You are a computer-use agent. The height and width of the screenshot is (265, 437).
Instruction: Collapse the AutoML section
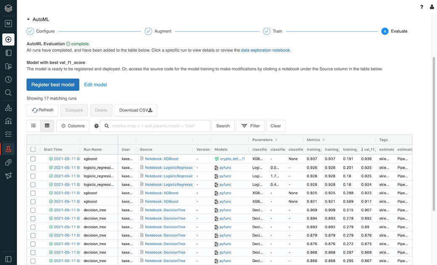29,19
